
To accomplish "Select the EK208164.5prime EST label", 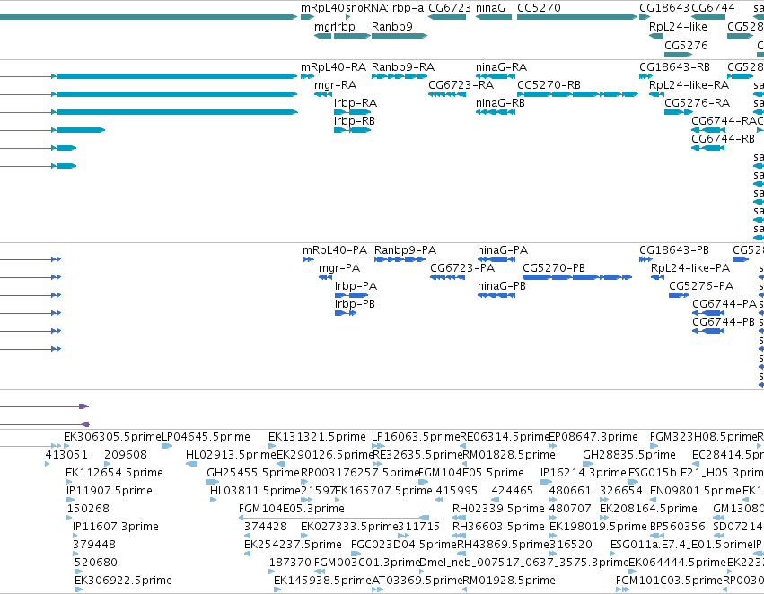I will [x=648, y=508].
